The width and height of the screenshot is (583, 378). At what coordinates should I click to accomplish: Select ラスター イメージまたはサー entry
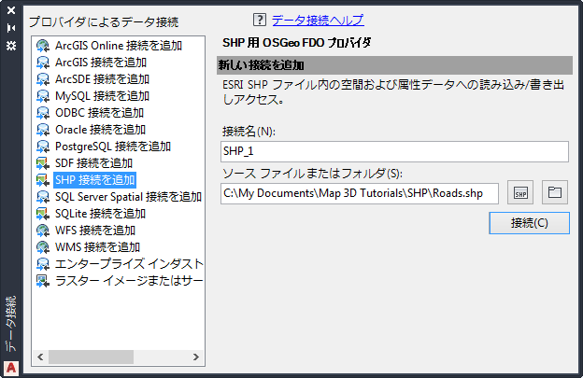(x=129, y=281)
